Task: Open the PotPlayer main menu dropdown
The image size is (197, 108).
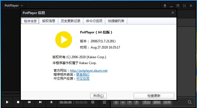Action: [13, 5]
